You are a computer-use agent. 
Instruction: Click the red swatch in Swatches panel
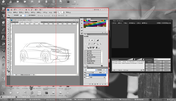tap(84, 21)
